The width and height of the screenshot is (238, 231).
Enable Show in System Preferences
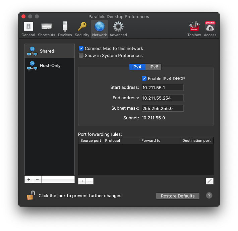pos(81,55)
